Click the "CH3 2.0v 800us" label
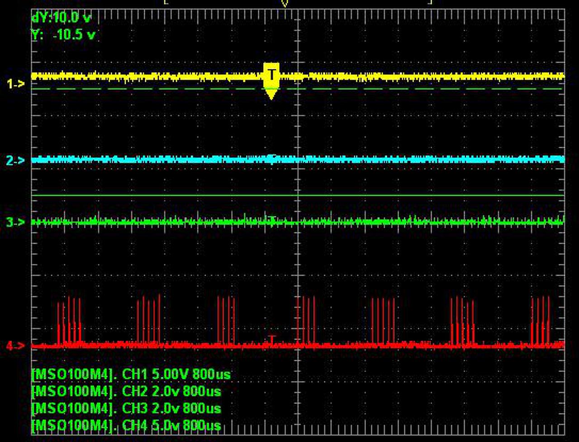 172,409
